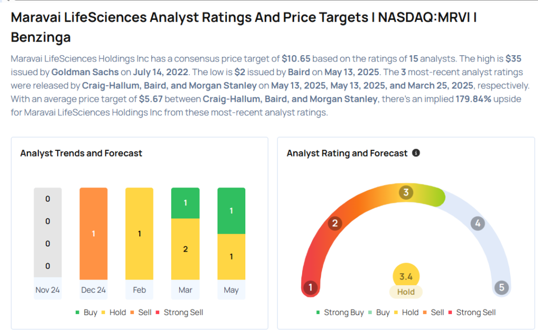
Task: Click the yellow 3.4 rating circle
Action: [x=406, y=275]
